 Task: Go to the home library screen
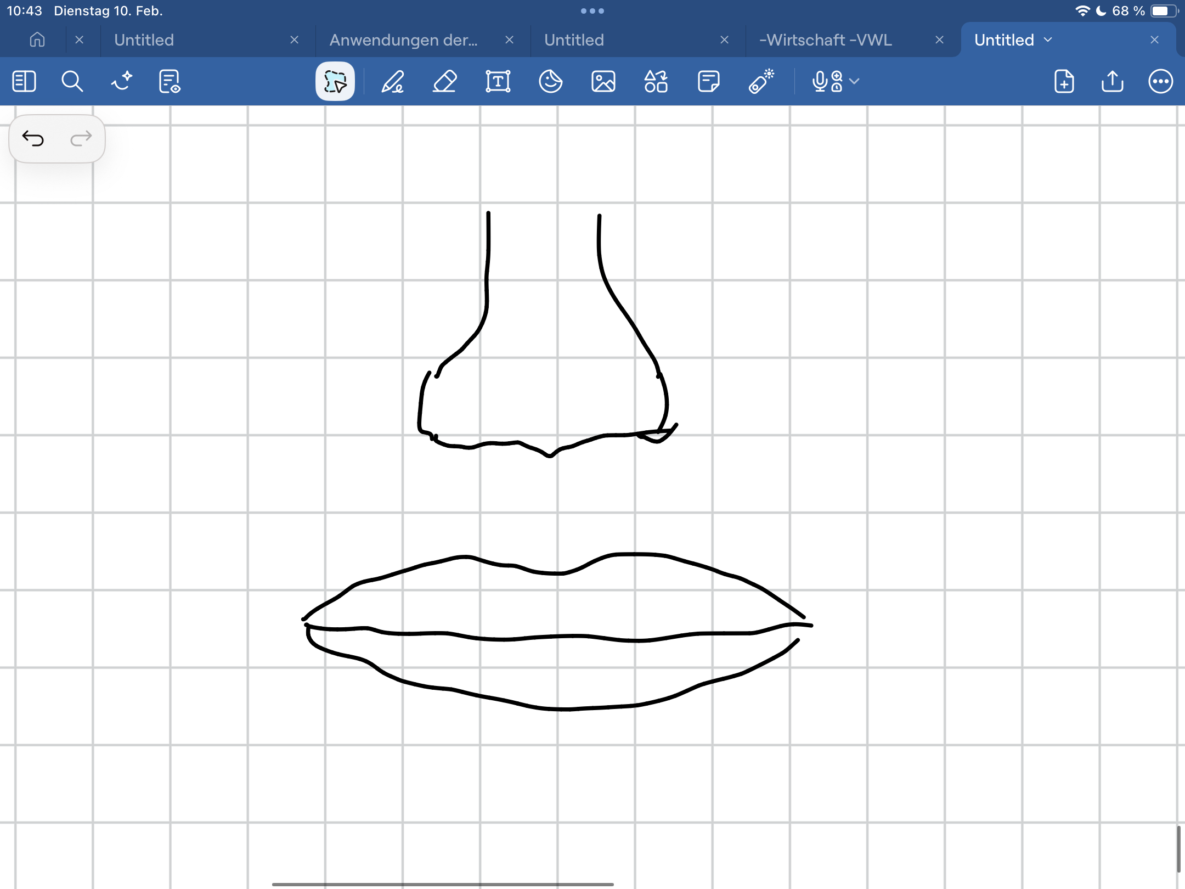[x=37, y=40]
